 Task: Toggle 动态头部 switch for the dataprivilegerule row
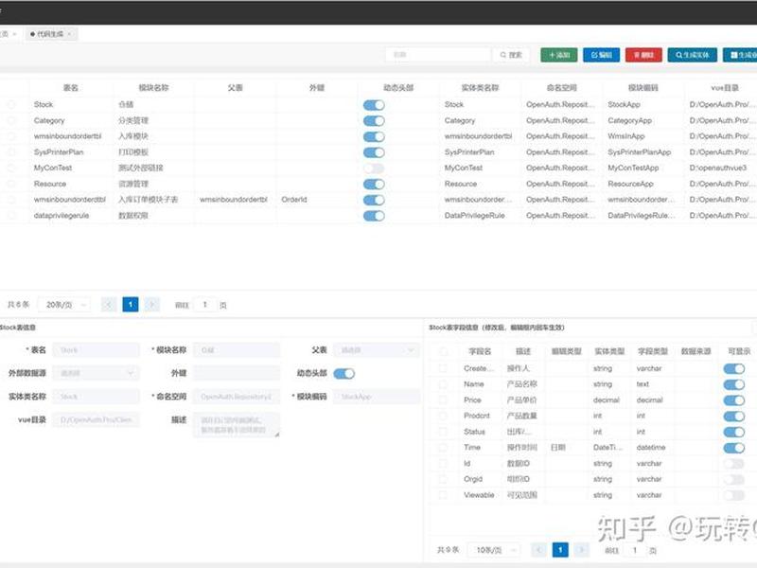(x=374, y=216)
